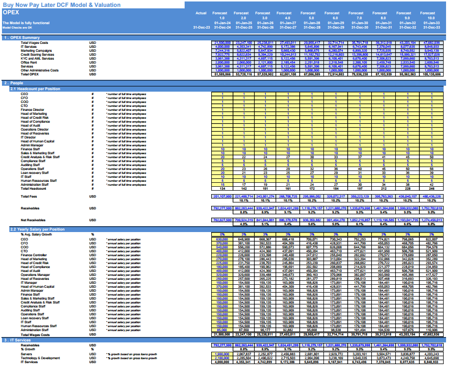
Task: Click Administration Staff salary cell 85,000
Action: [x=223, y=330]
